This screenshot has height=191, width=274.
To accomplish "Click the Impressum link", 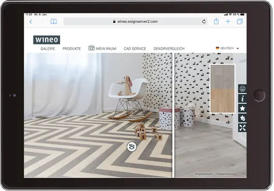I will pos(204,174).
